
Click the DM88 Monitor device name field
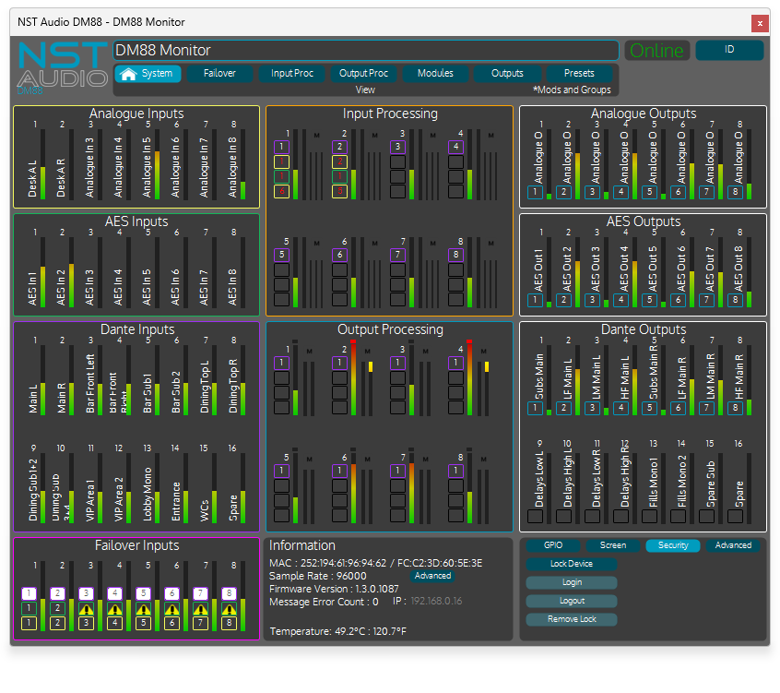click(366, 50)
